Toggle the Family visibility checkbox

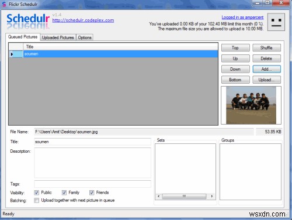(x=64, y=192)
